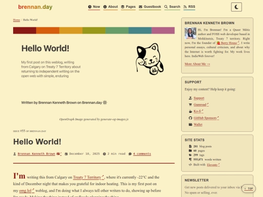The height and width of the screenshot is (197, 263).
Task: Click the envelope icon beside Guestbook
Action: coord(141,7)
